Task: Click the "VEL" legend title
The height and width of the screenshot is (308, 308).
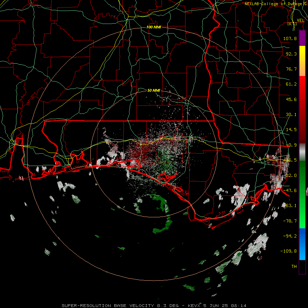Action: 300,20
